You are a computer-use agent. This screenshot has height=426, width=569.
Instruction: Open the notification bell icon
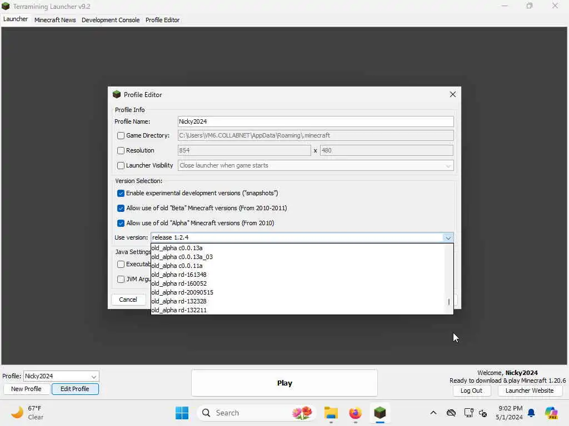[x=531, y=413]
